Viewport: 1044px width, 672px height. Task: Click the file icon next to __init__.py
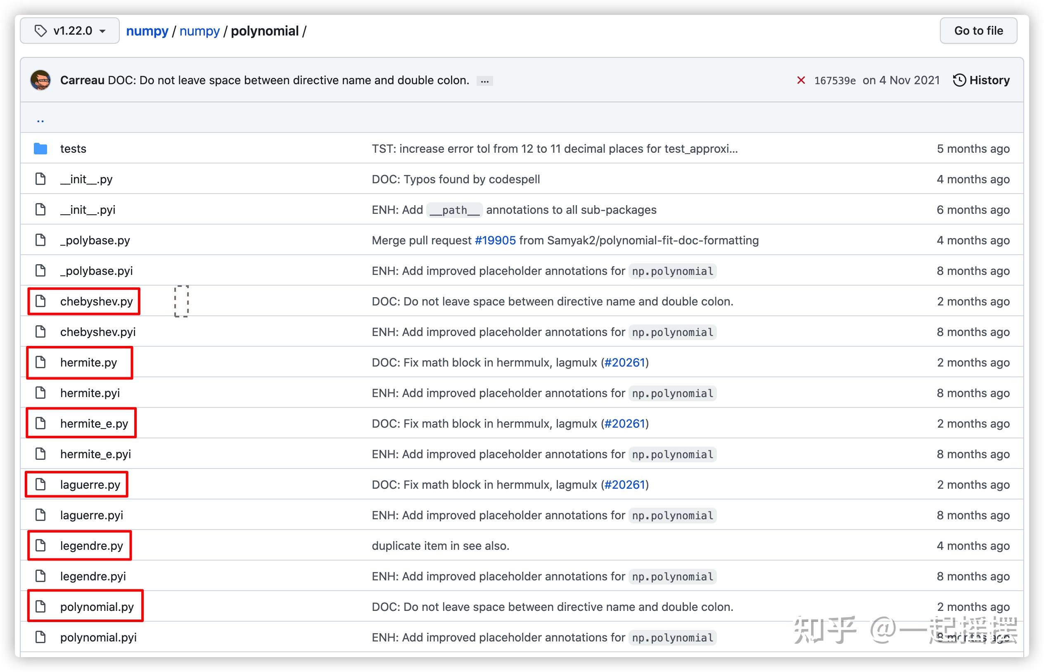(x=40, y=179)
